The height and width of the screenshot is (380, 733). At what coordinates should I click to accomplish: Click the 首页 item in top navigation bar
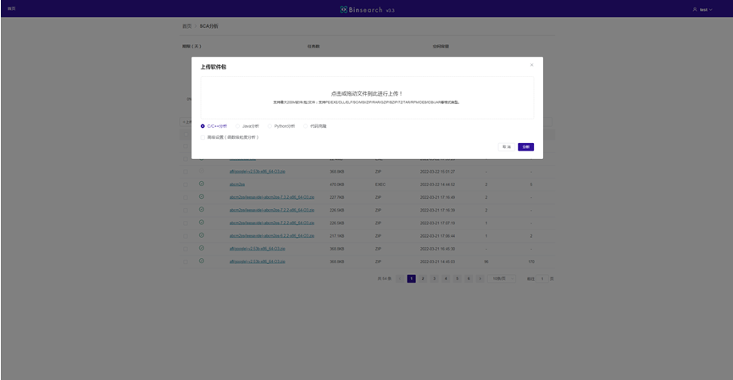(x=12, y=8)
